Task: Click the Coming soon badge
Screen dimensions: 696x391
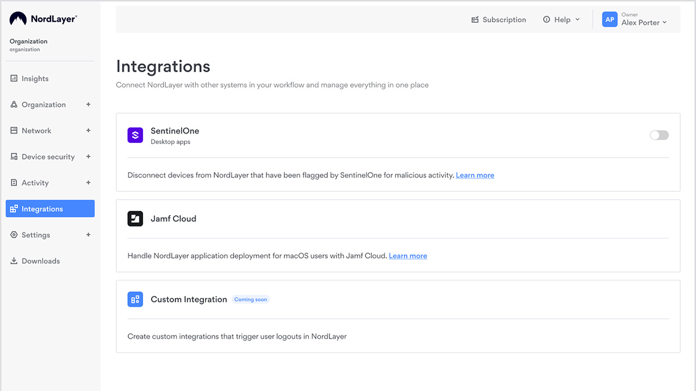Action: point(251,299)
